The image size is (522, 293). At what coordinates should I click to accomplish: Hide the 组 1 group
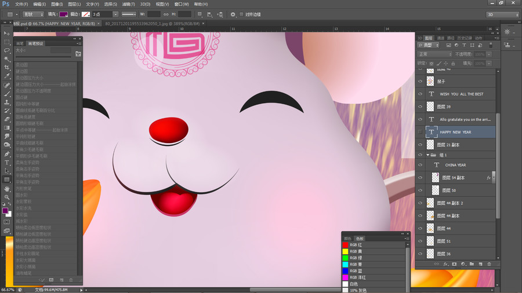420,155
